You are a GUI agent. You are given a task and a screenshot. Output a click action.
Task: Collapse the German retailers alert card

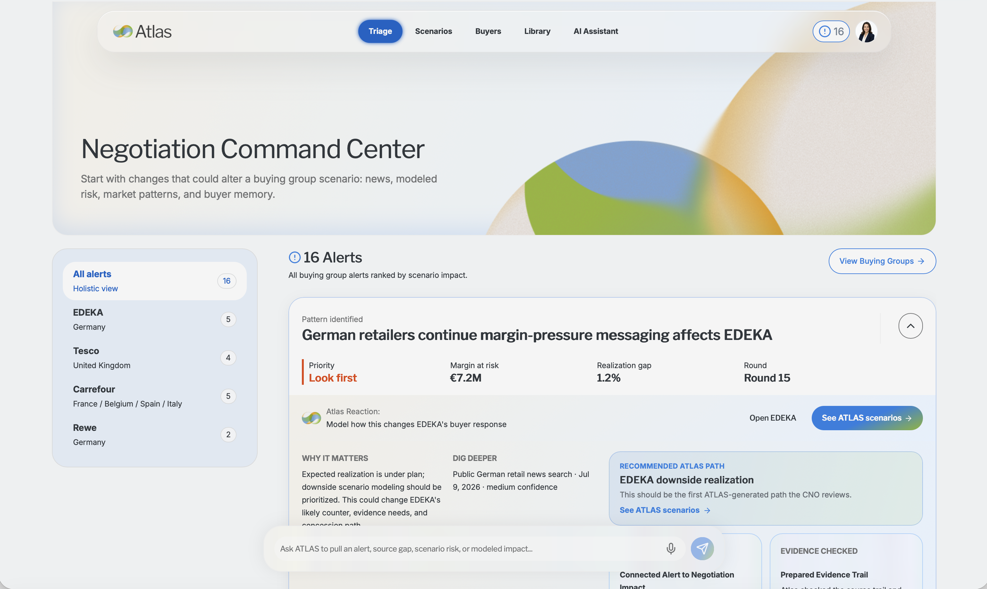click(x=910, y=326)
